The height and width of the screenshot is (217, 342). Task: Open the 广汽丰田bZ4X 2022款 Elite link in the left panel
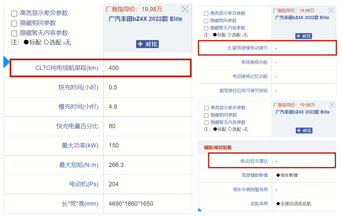tap(145, 19)
